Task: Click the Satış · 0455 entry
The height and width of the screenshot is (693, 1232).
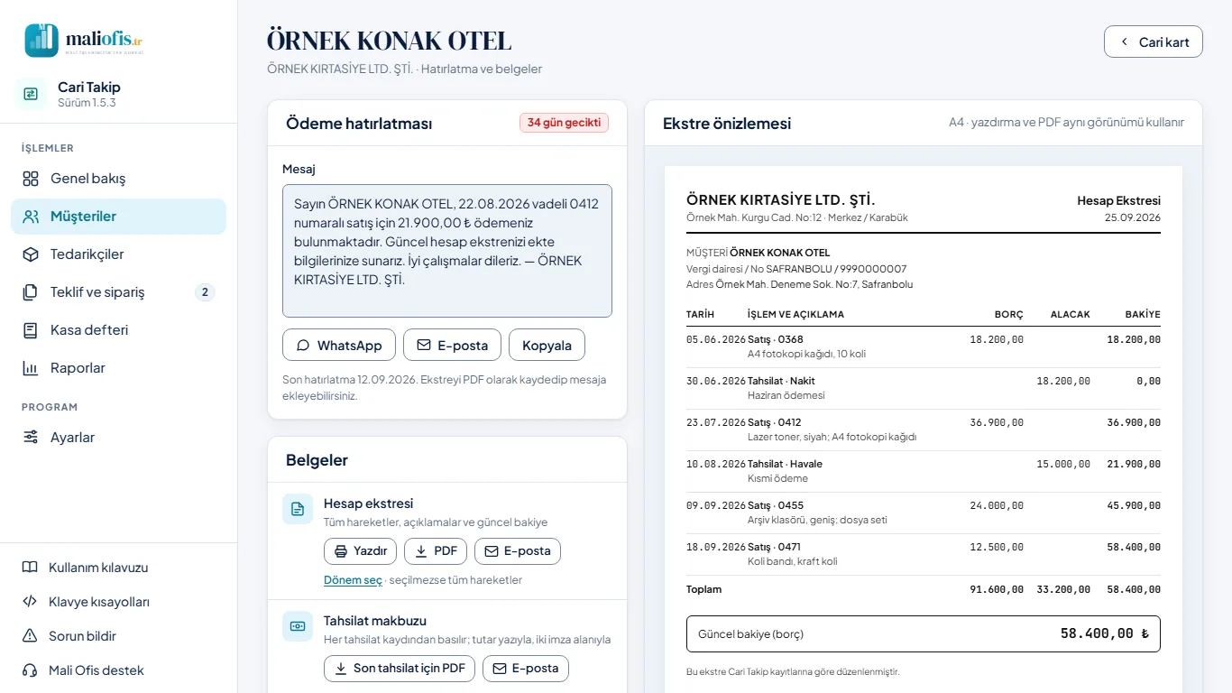Action: [x=924, y=513]
